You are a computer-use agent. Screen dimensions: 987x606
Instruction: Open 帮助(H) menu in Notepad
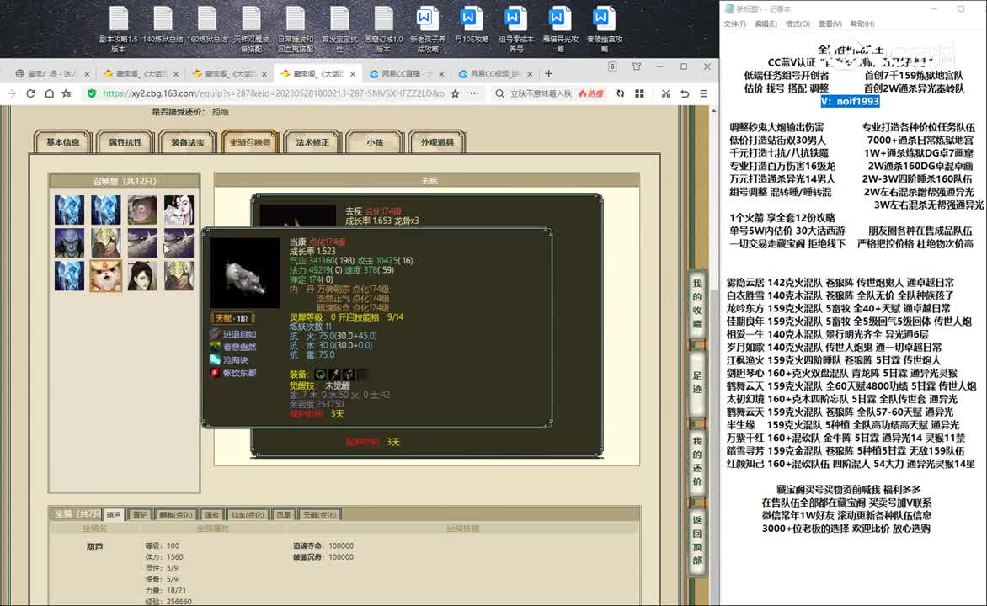pyautogui.click(x=862, y=24)
